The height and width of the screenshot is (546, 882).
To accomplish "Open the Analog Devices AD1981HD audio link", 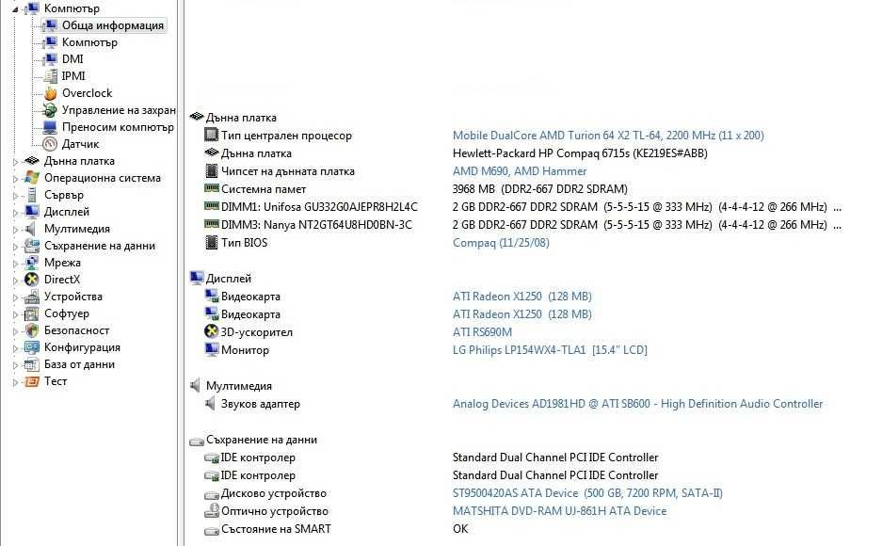I will click(x=637, y=404).
